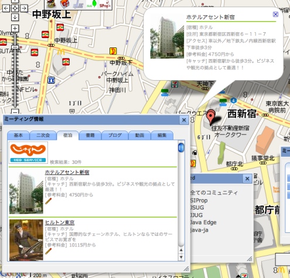The image size is (290, 278).
Task: Click the 7-Eleven marker near 天神下
Action: pos(174,84)
